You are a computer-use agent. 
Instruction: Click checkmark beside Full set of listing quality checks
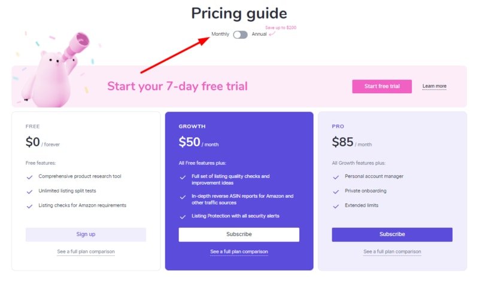(x=183, y=177)
